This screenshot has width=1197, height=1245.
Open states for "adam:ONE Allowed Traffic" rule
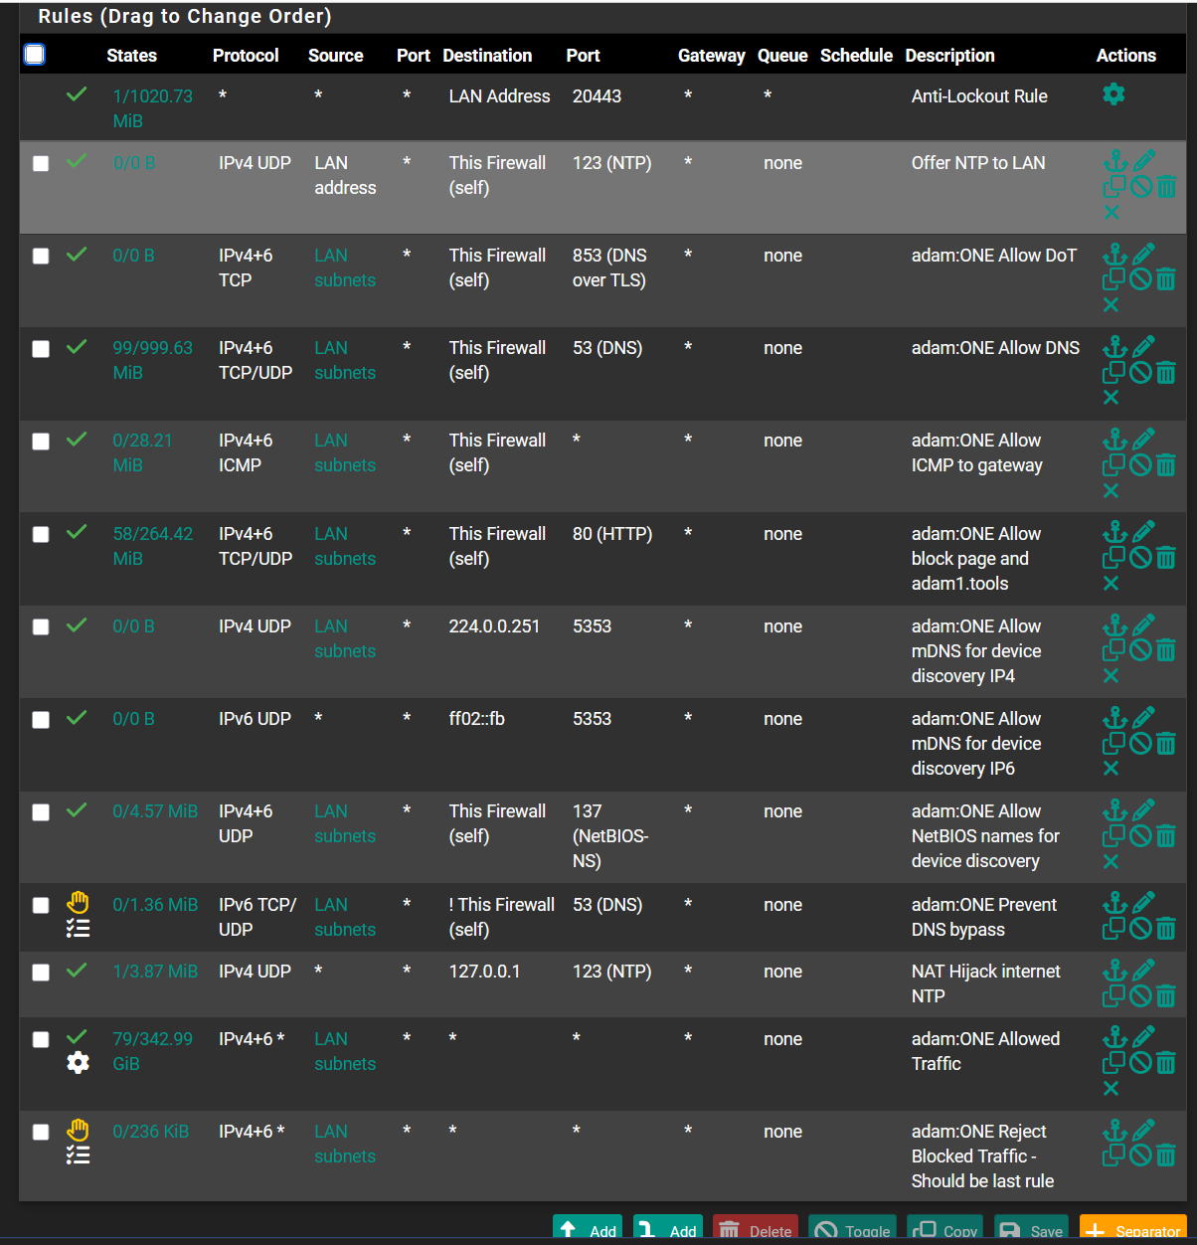(153, 1050)
